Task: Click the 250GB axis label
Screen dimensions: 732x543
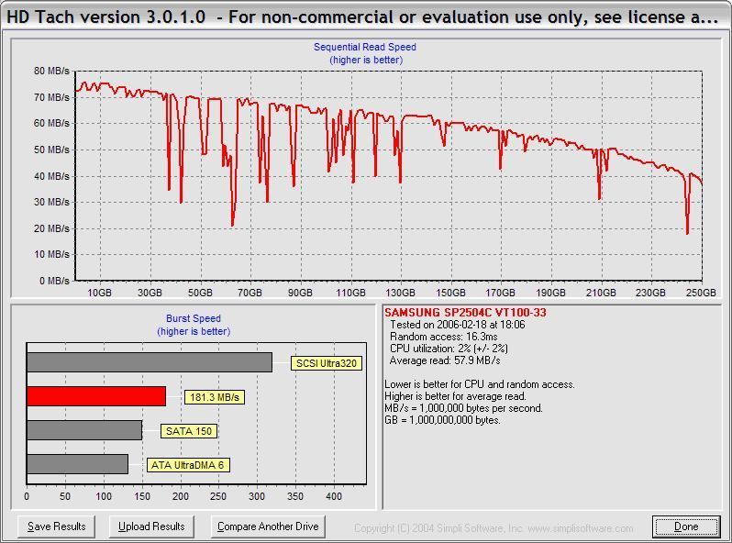Action: (701, 293)
